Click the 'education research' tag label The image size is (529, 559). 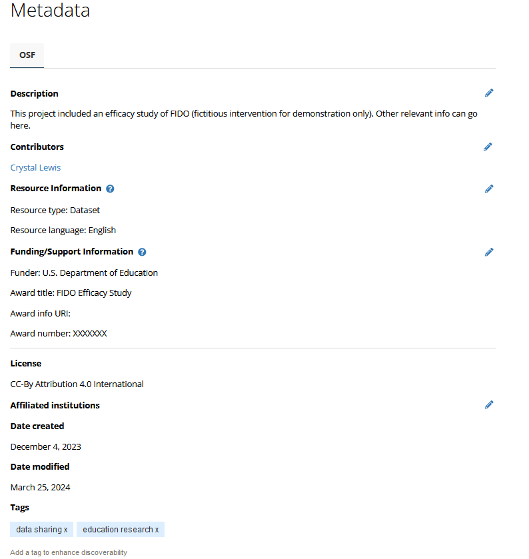[117, 530]
